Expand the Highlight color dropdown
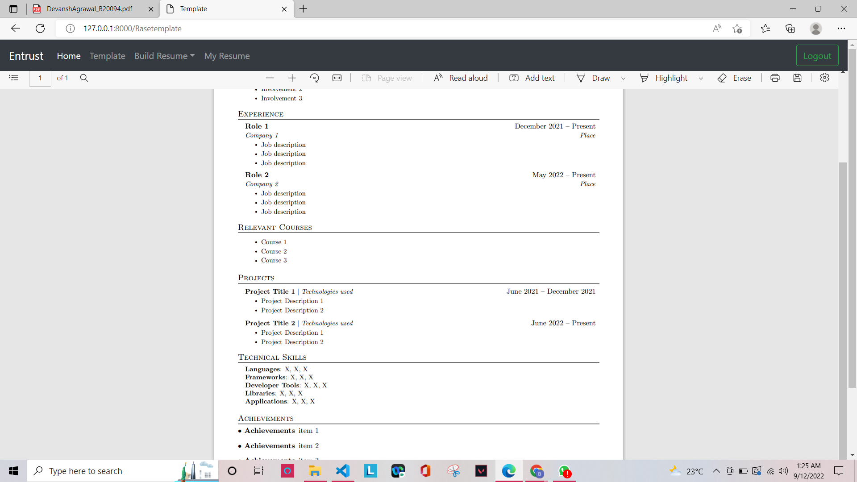This screenshot has width=857, height=482. (x=700, y=78)
